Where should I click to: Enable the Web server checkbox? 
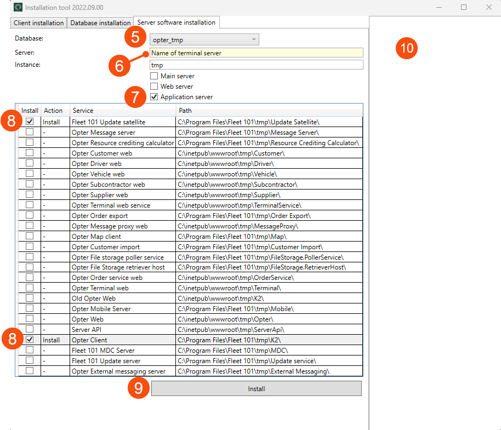(x=155, y=87)
